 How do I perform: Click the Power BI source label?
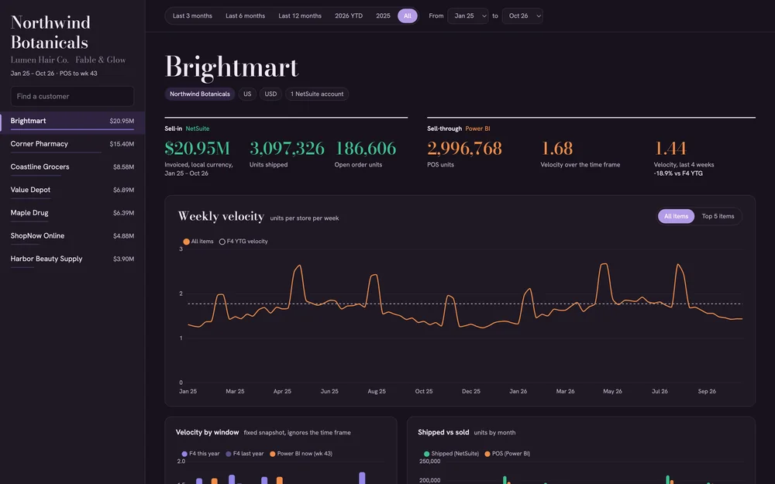point(477,129)
